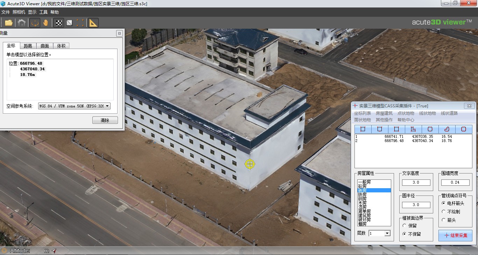Toggle the four-dot vertices display icon
The width and height of the screenshot is (478, 255).
[x=80, y=23]
